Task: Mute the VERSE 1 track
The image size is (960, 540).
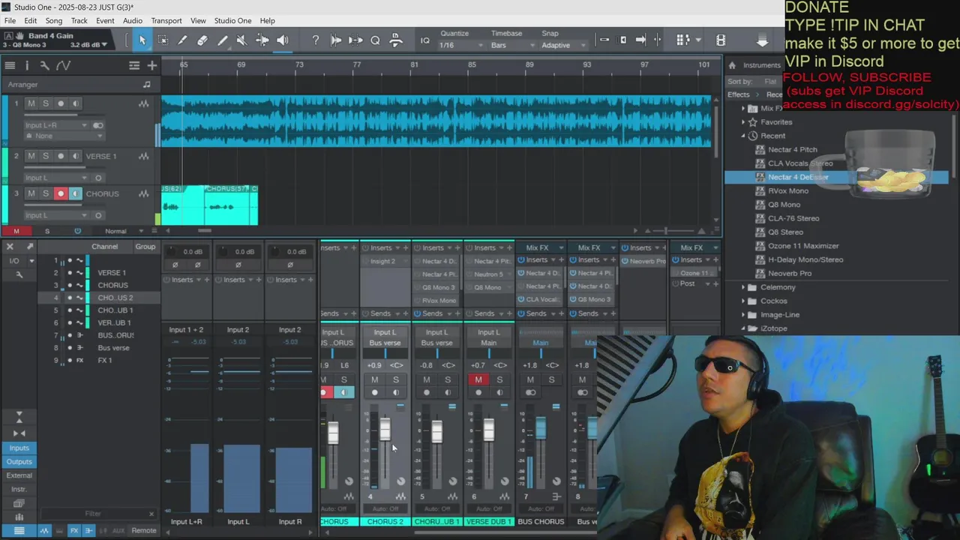Action: (x=31, y=156)
